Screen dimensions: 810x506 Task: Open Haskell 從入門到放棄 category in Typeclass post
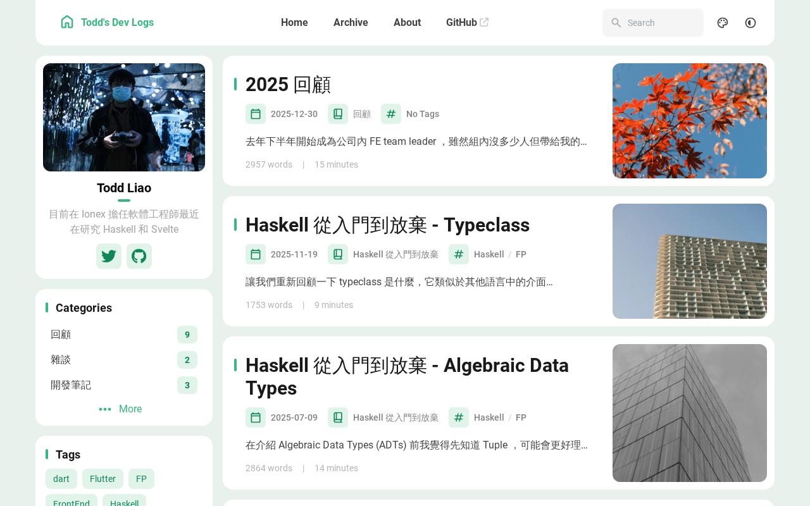(x=396, y=254)
